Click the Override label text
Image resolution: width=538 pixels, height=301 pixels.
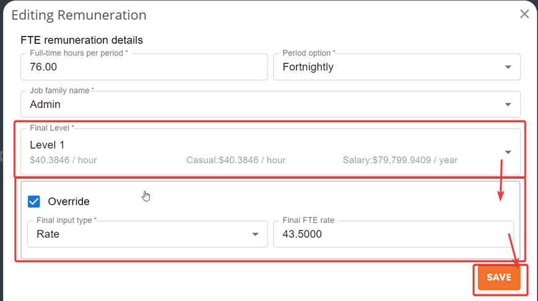point(69,201)
